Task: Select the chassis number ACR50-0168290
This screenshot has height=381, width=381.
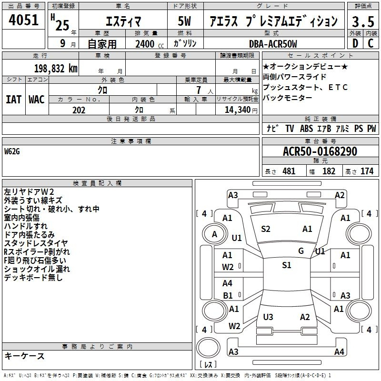Action: 320,151
